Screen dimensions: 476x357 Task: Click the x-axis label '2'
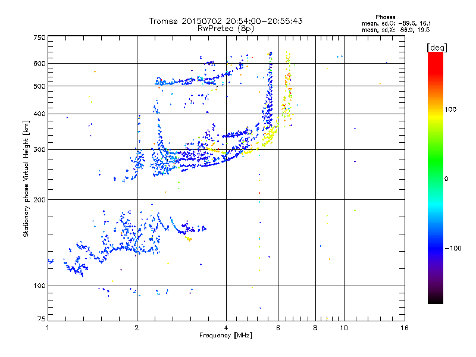[137, 328]
